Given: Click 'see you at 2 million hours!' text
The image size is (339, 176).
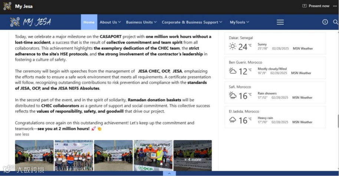Looking at the screenshot, I should click(63, 129).
